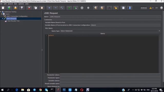Select JDBC Request in the tree
Screen dimensions: 164x92
point(11,19)
